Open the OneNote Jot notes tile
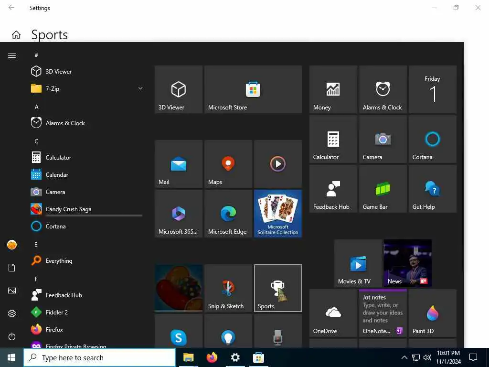This screenshot has height=367, width=489. (383, 313)
